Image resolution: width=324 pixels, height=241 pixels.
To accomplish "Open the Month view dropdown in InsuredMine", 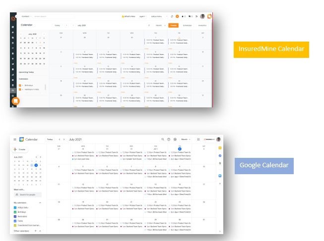I will [160, 25].
